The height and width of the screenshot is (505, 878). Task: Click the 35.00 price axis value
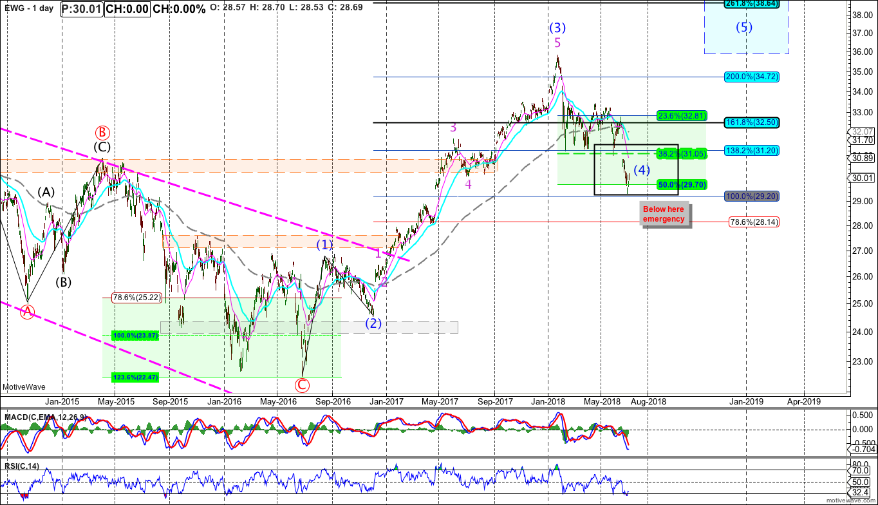863,71
